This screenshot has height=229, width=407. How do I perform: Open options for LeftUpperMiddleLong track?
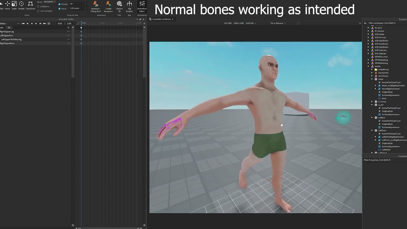[68, 39]
